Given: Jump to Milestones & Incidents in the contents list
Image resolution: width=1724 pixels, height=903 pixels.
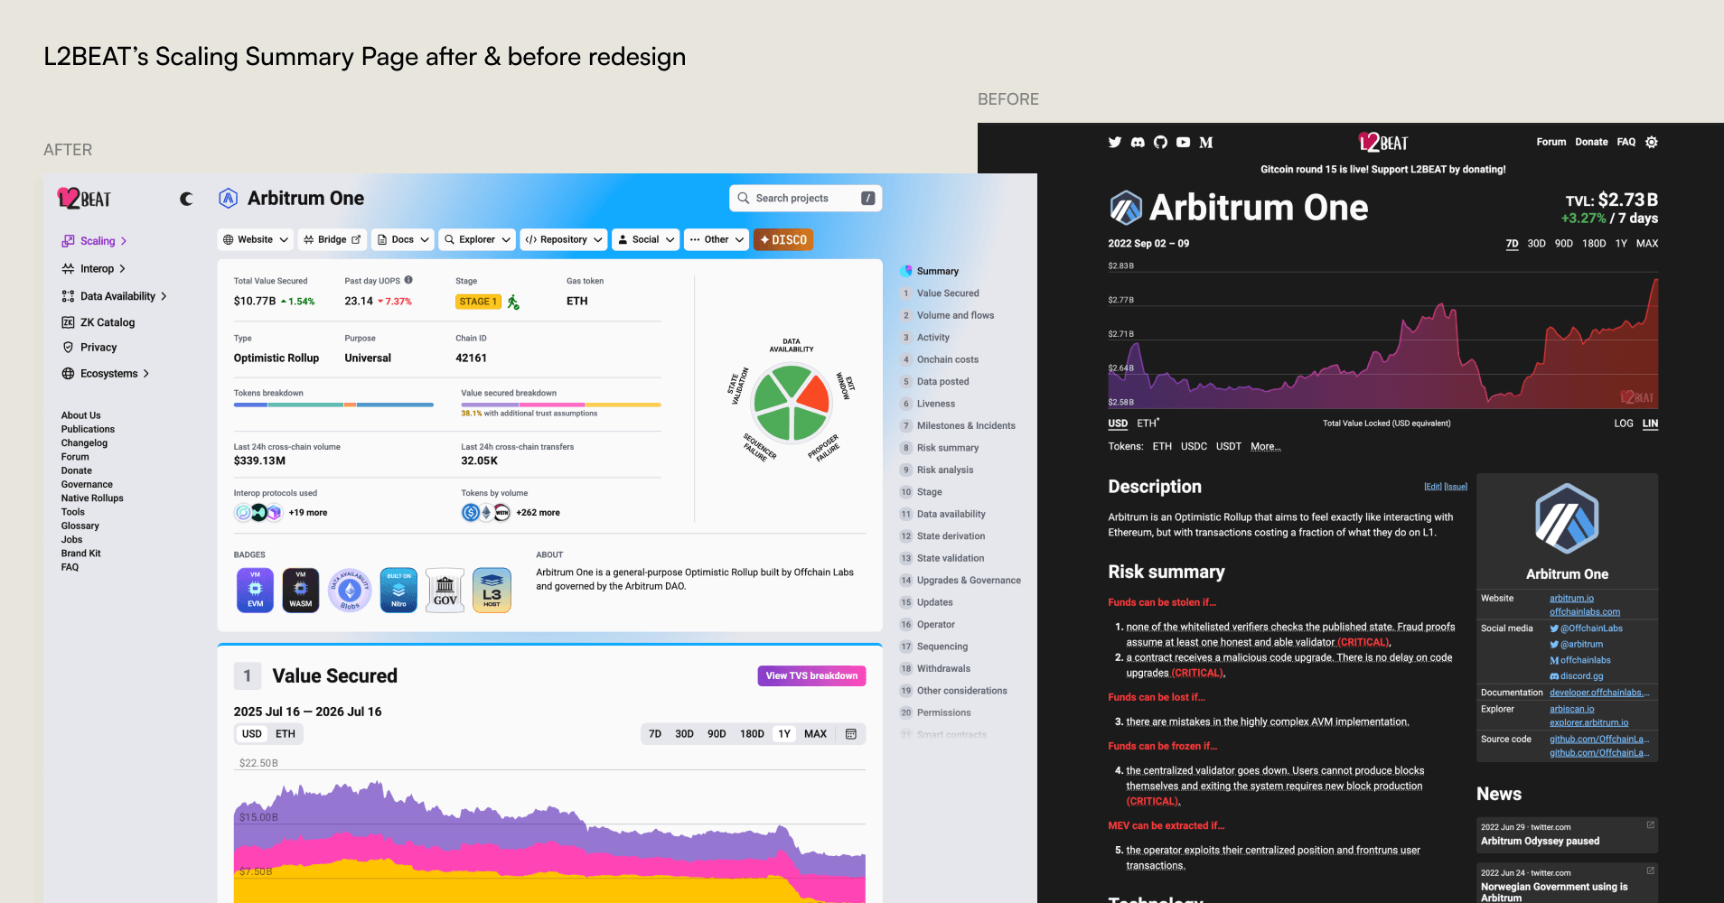Looking at the screenshot, I should [x=966, y=425].
